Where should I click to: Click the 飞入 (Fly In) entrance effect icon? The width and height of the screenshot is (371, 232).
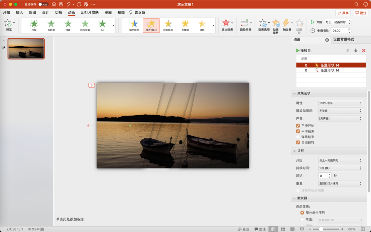click(x=102, y=24)
